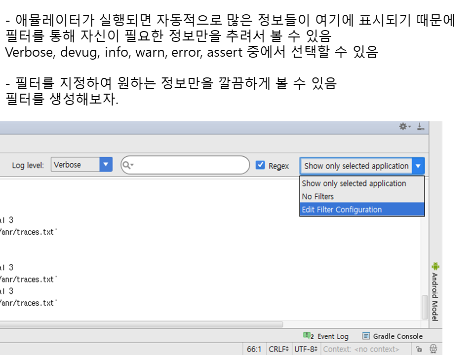Click the 66:1 cursor position indicator
This screenshot has width=474, height=355.
254,349
